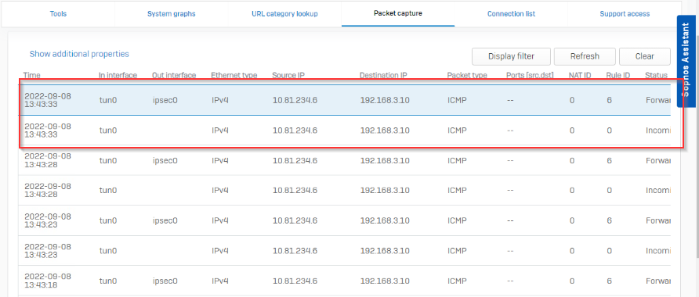Click the Destination IP column header
The image size is (699, 297).
point(383,76)
